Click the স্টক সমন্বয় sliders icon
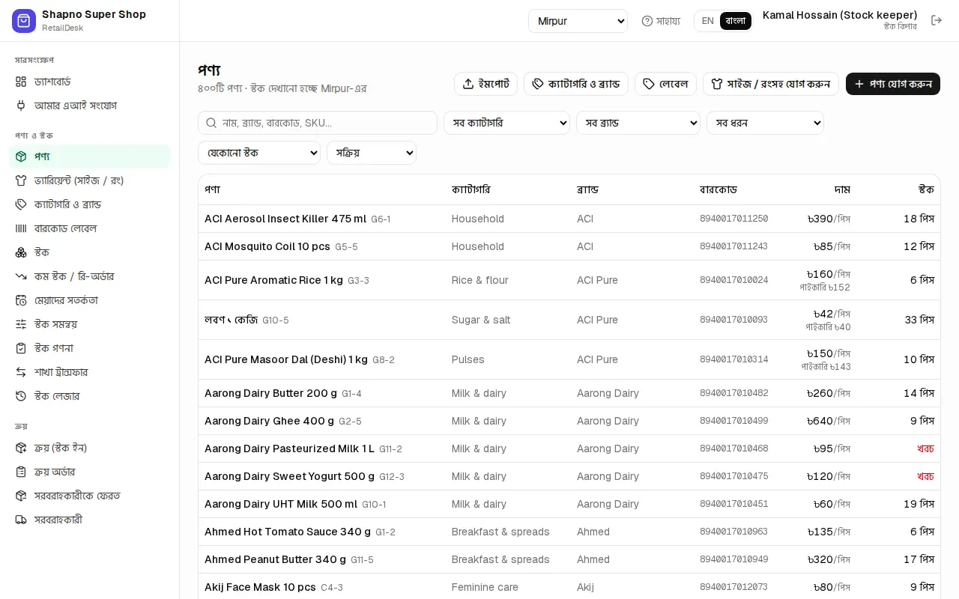The width and height of the screenshot is (959, 599). (21, 324)
